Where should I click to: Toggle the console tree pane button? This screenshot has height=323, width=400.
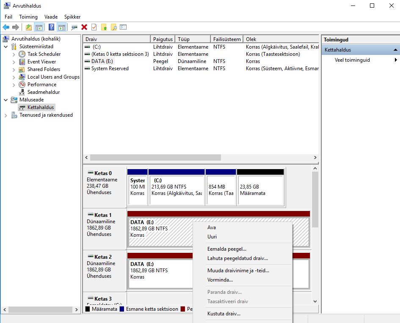[x=39, y=27]
